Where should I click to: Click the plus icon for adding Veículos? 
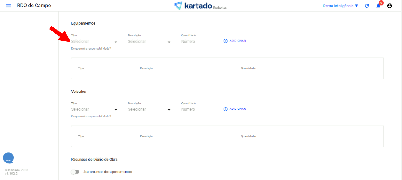(x=226, y=109)
